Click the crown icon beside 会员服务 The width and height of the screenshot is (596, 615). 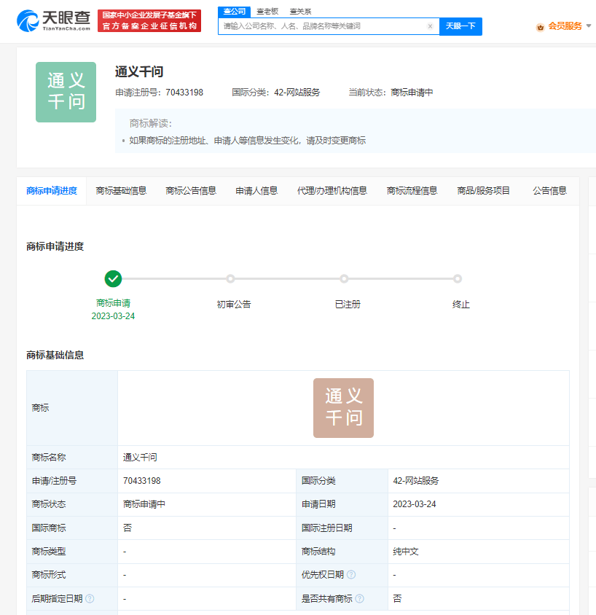(540, 27)
